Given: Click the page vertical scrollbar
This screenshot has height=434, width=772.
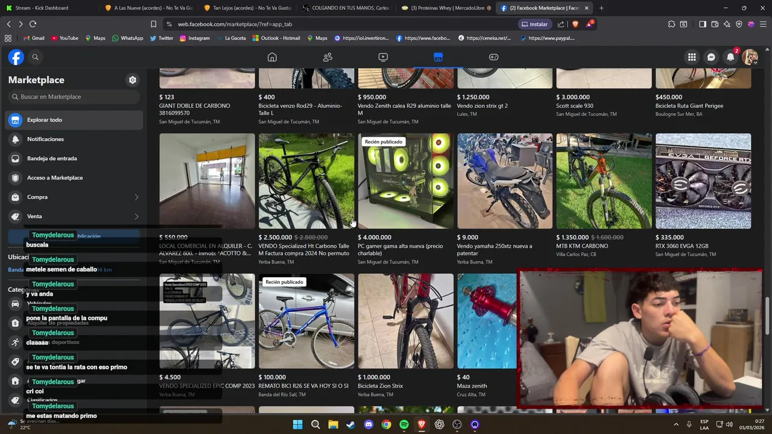Looking at the screenshot, I should coord(768,316).
